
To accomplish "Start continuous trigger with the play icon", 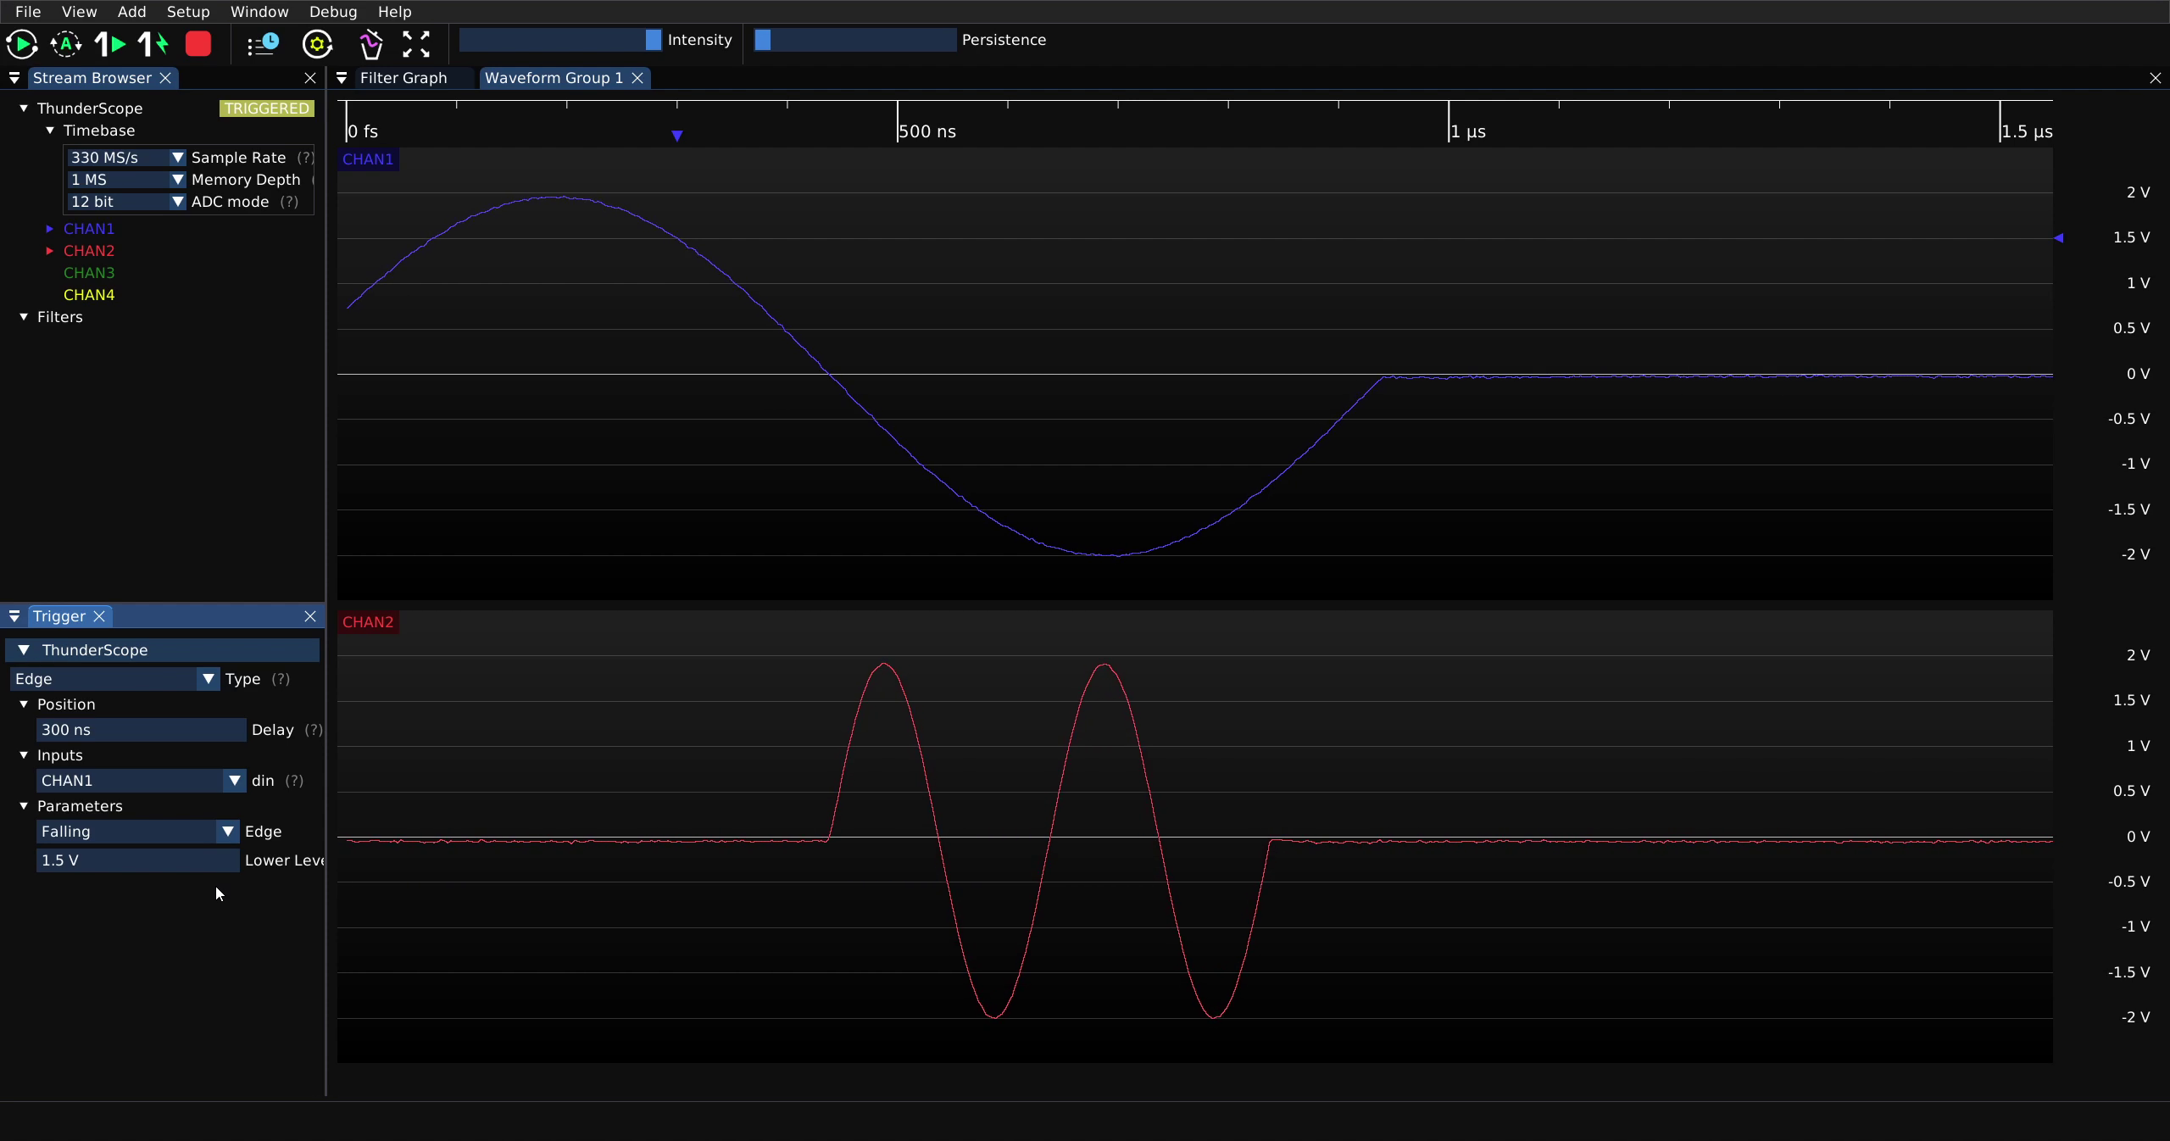I will pyautogui.click(x=21, y=44).
